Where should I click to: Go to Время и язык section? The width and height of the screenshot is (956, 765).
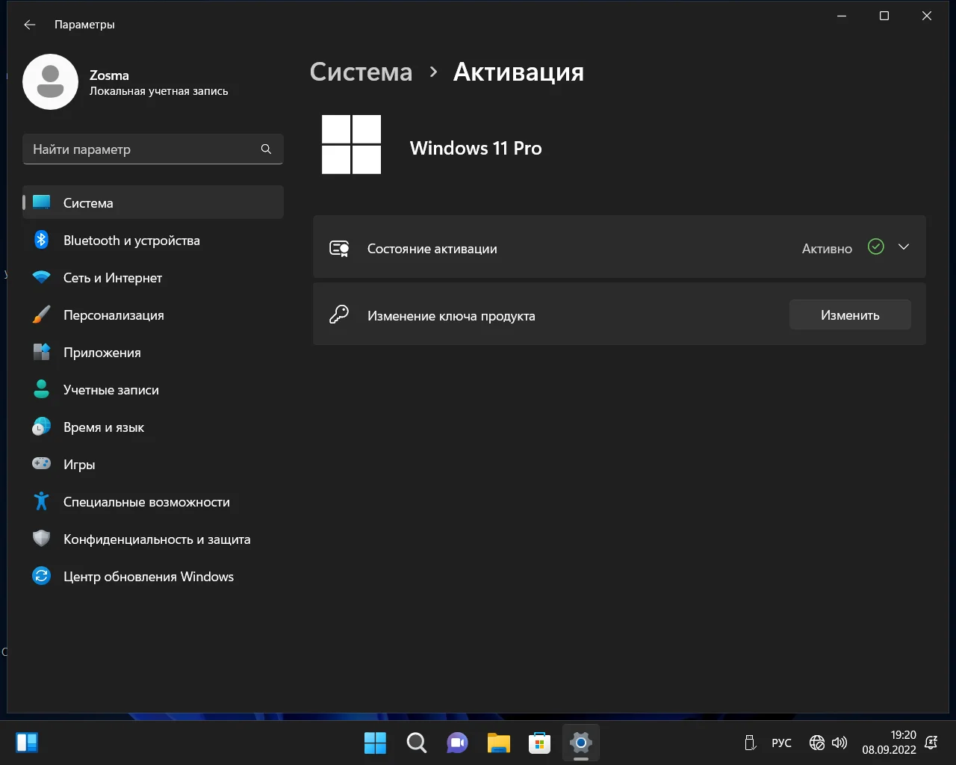104,427
